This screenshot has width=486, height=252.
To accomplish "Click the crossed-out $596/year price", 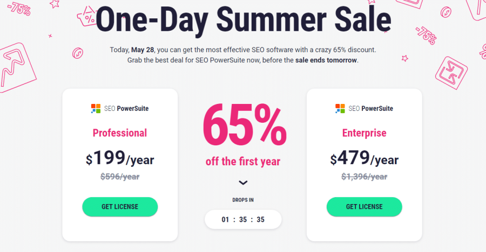I will [x=120, y=177].
